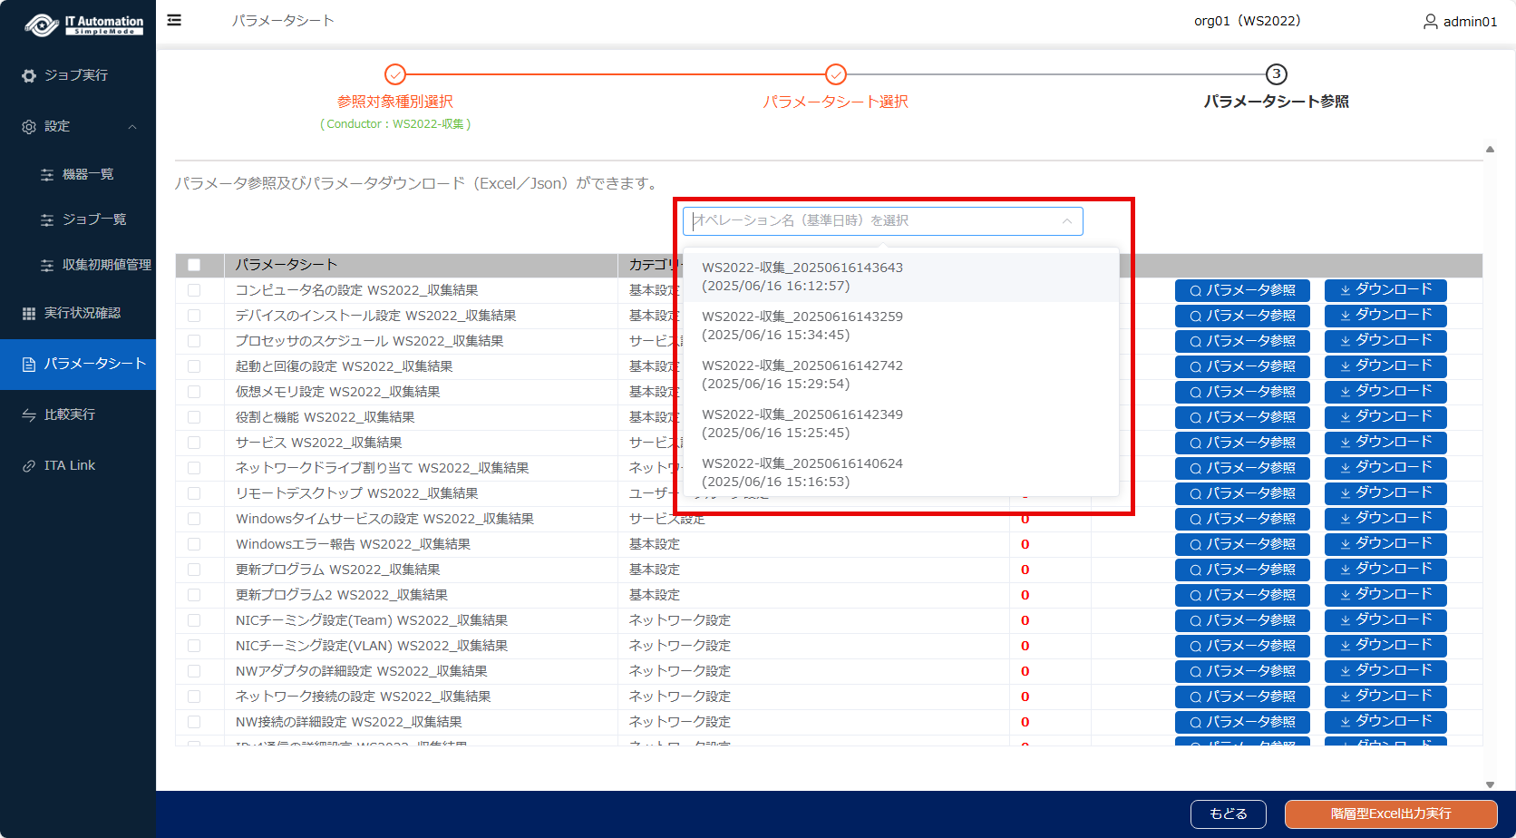Screen dimensions: 1516x838
Task: Click the 比較実行 compare arrows icon
Action: click(29, 414)
